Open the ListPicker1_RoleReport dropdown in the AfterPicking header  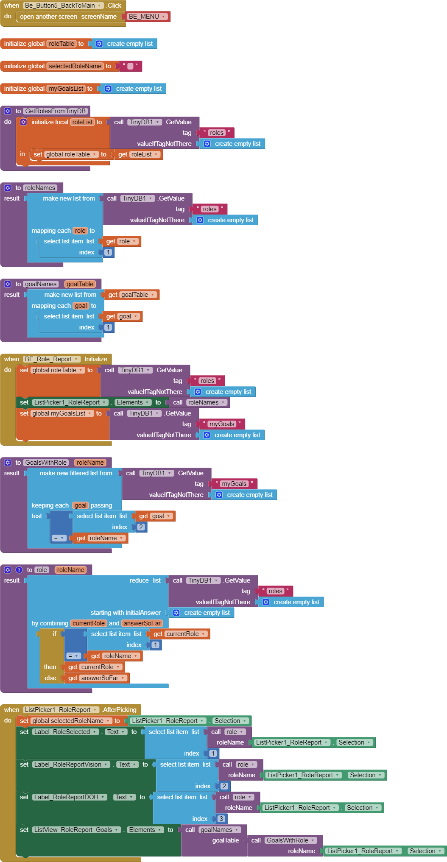point(95,710)
